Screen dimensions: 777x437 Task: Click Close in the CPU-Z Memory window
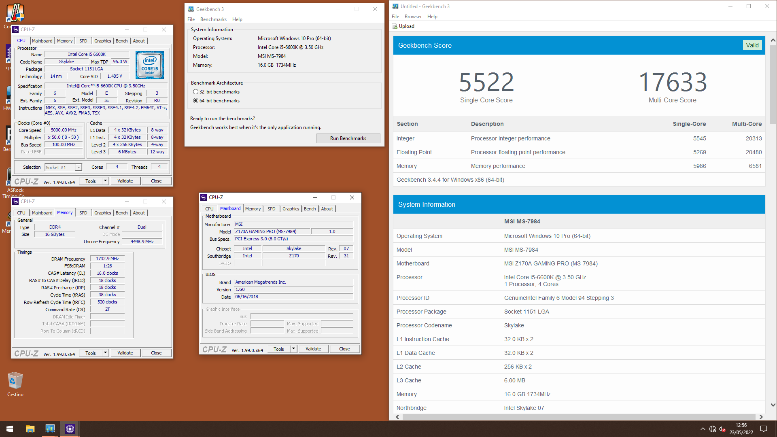tap(156, 353)
